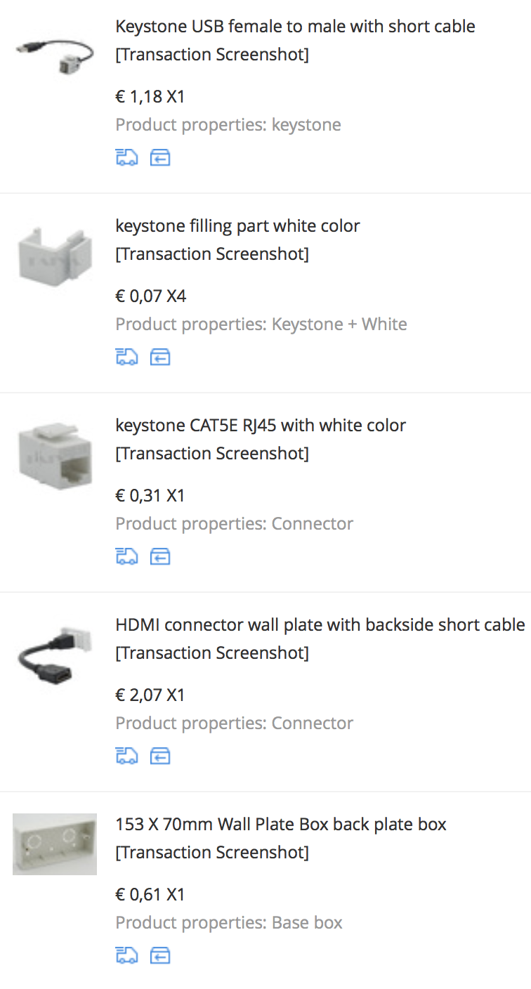
Task: Click the delivery truck icon under the USB keystone item
Action: pyautogui.click(x=126, y=158)
